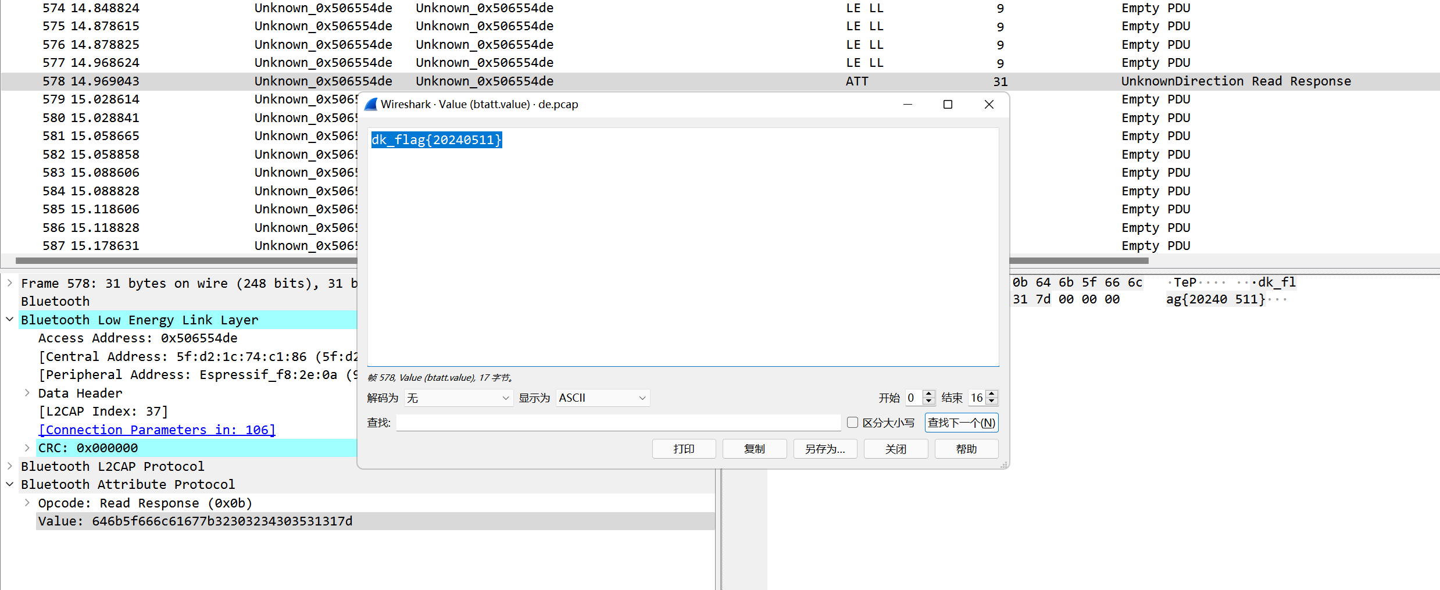Collapse the Bluetooth Attribute Protocol node
The width and height of the screenshot is (1440, 590).
[x=10, y=484]
